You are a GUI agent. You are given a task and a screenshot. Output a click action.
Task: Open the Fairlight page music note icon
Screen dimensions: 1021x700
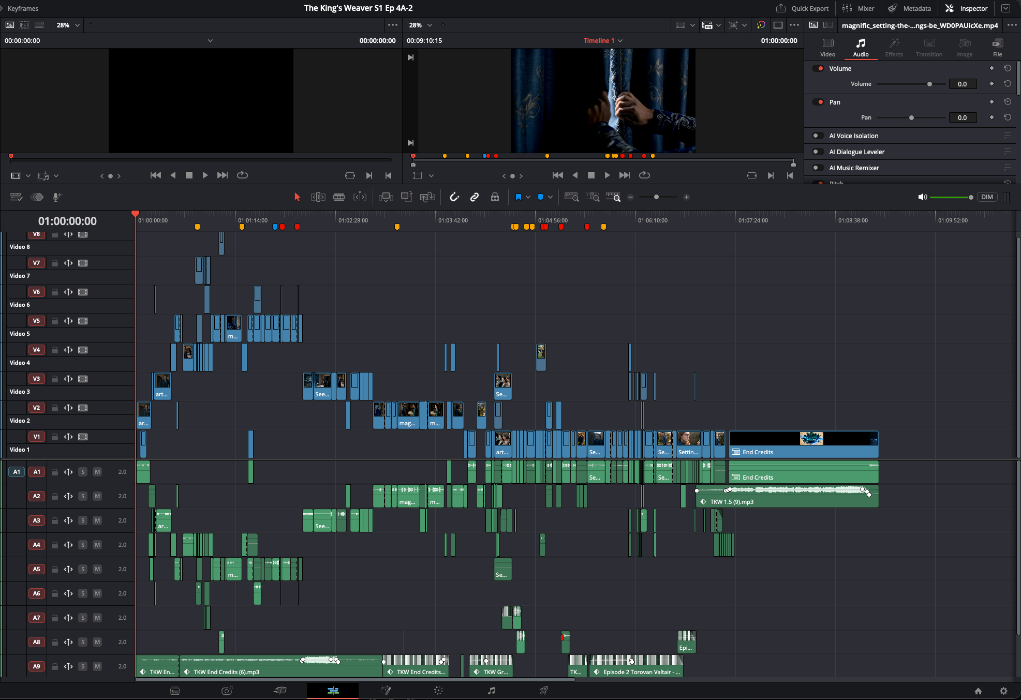(491, 691)
